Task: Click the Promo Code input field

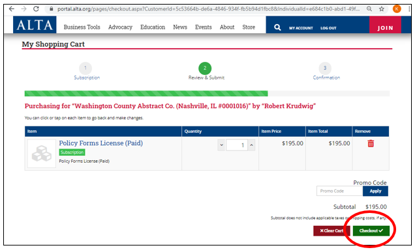Action: [339, 191]
